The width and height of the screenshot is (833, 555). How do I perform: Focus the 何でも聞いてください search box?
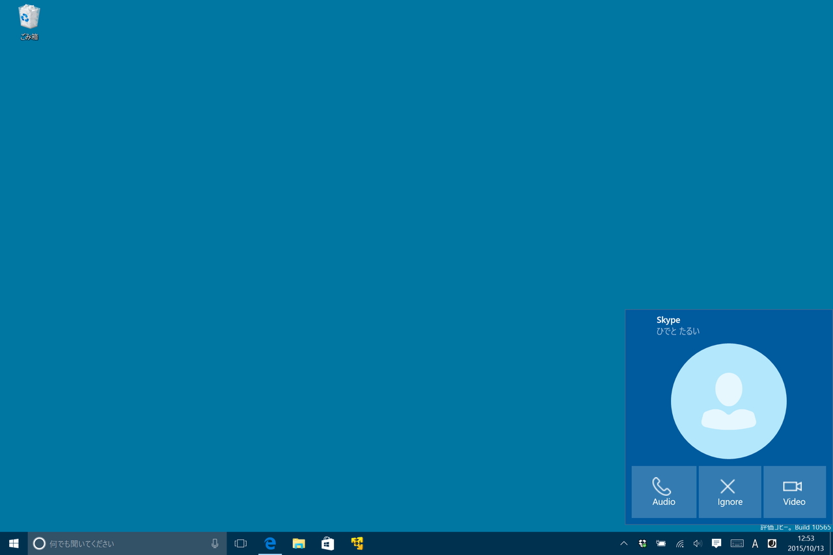point(127,543)
